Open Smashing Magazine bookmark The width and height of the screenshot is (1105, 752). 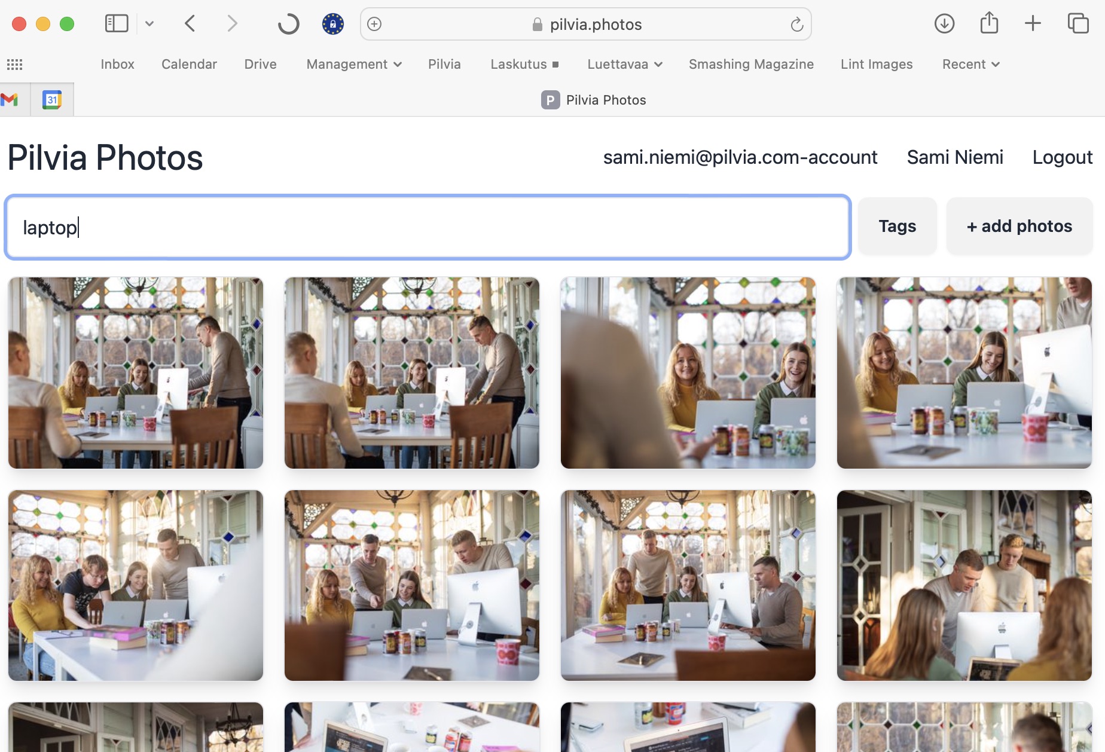tap(751, 64)
